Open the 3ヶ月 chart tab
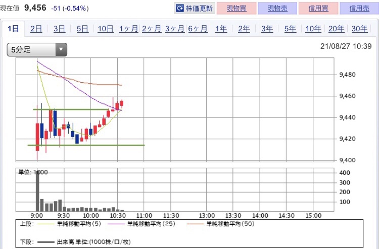This screenshot has height=249, width=379. (x=174, y=29)
